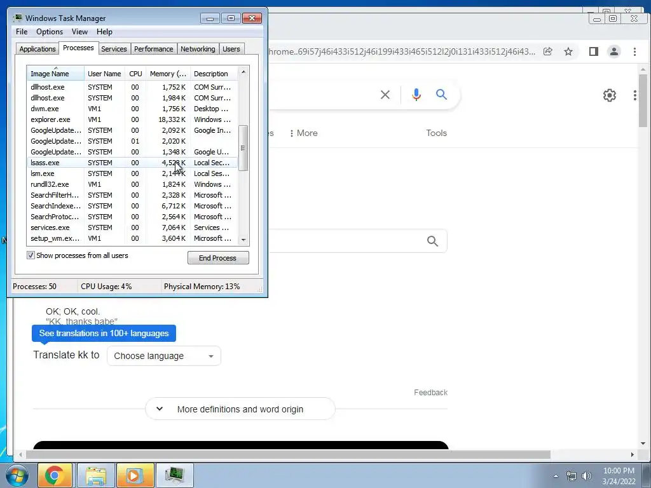The height and width of the screenshot is (488, 651).
Task: Click Chrome page vertical scrollbar thumb
Action: click(643, 101)
